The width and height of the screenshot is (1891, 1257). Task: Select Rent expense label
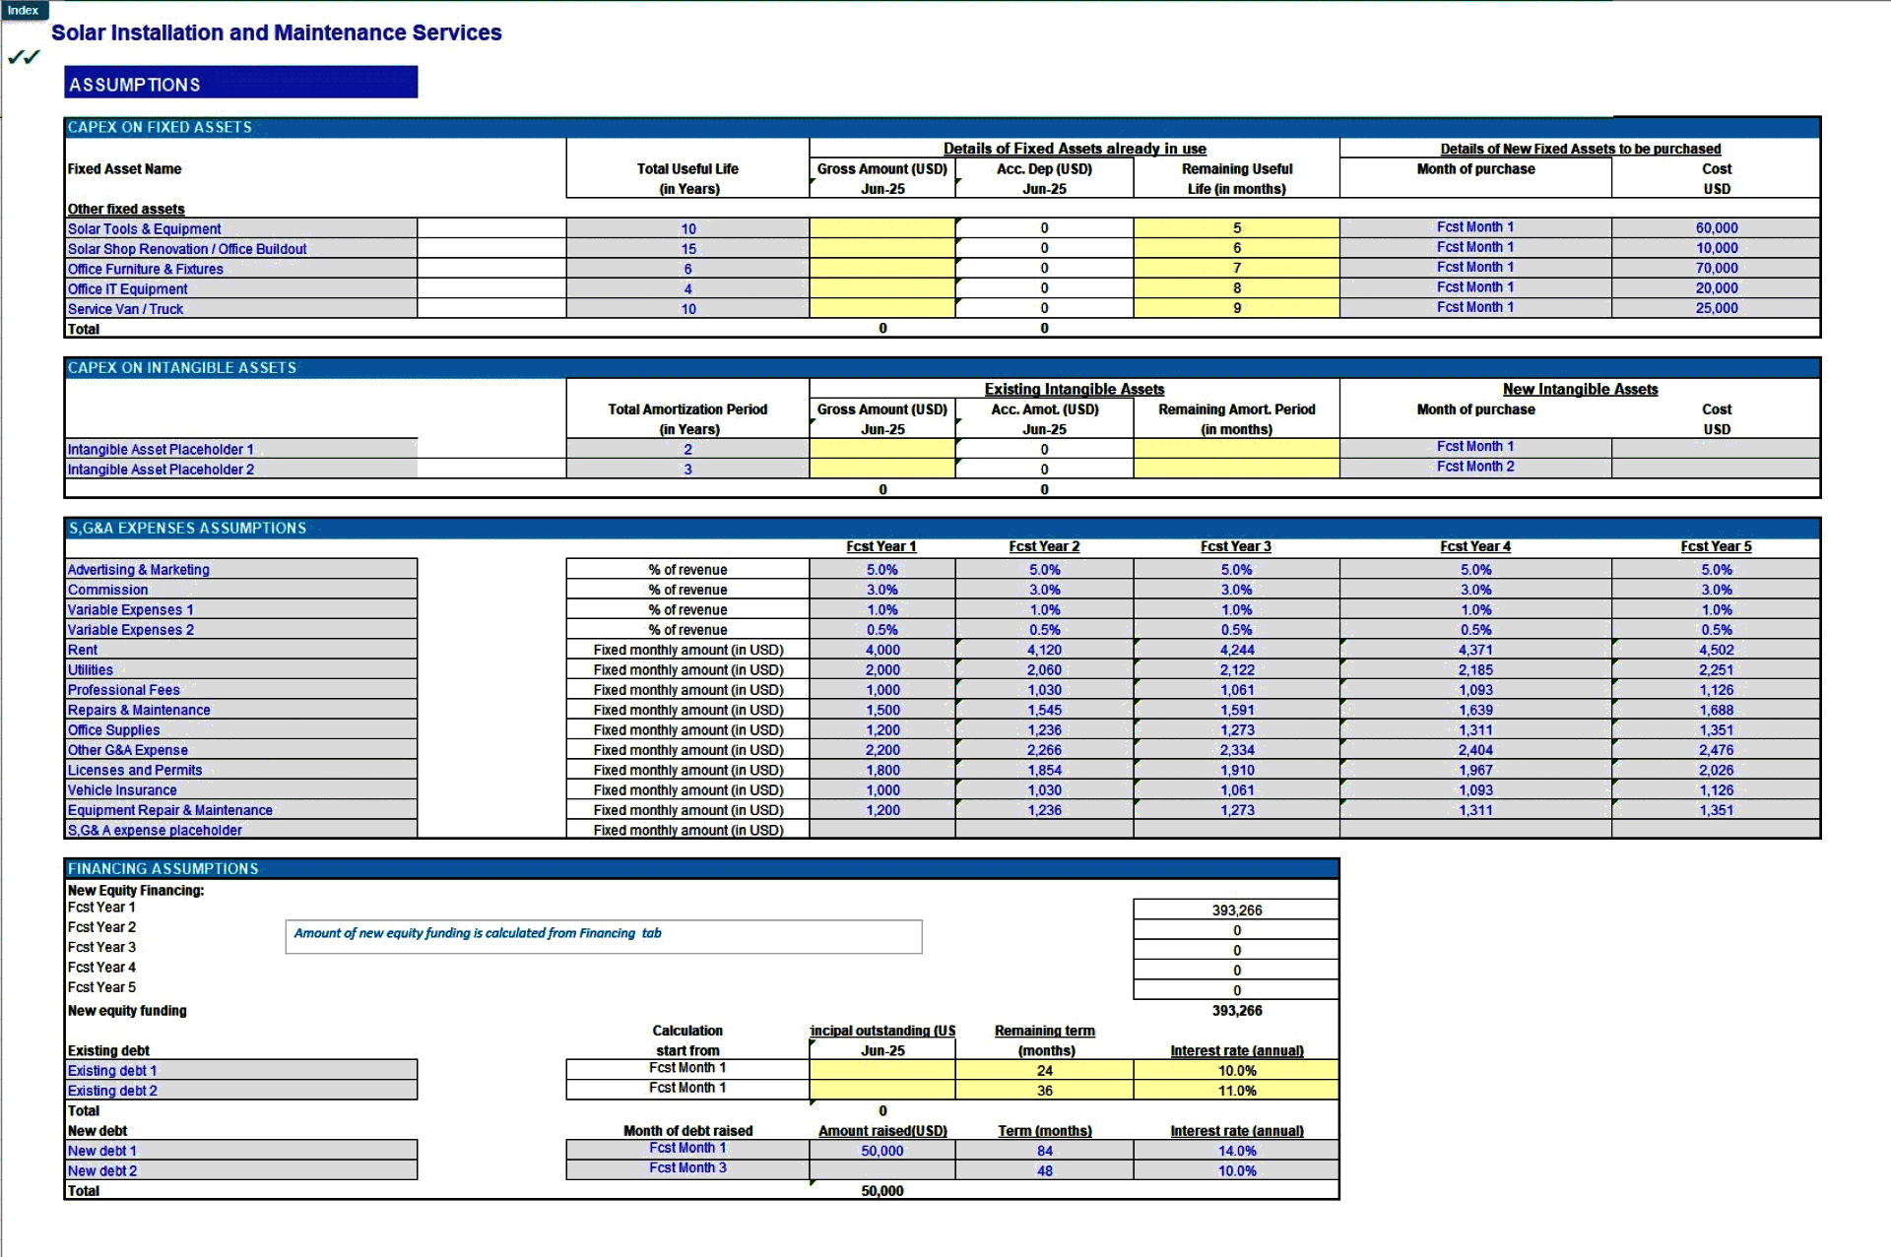pos(241,650)
